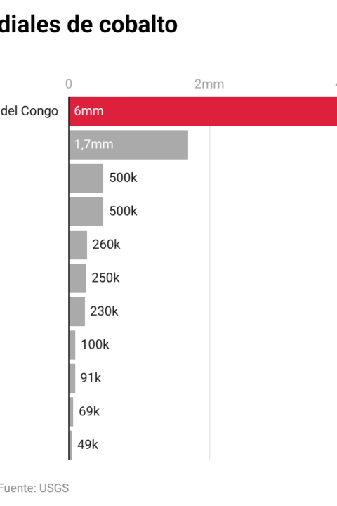Screen dimensions: 337x506
Task: Select the gray 1,7mm bar
Action: coord(128,145)
